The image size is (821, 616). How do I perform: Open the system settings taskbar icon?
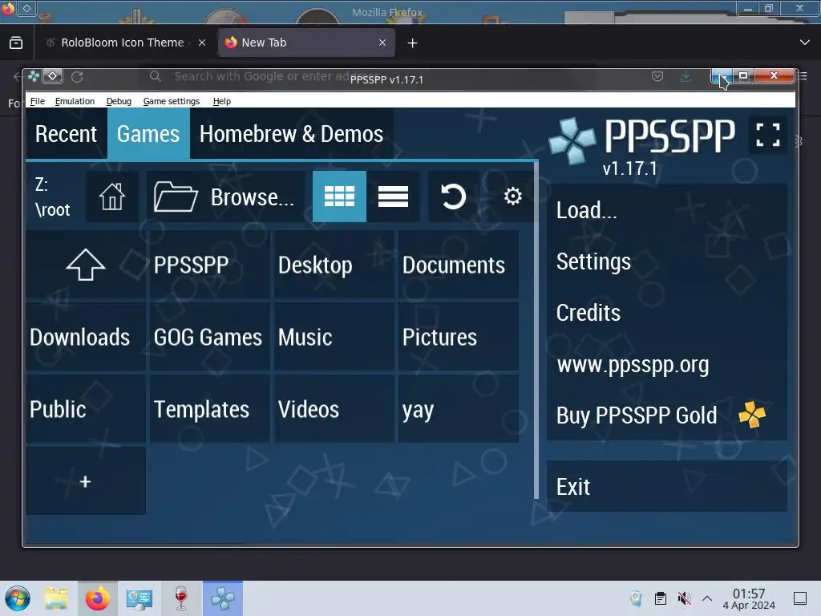pyautogui.click(x=139, y=598)
